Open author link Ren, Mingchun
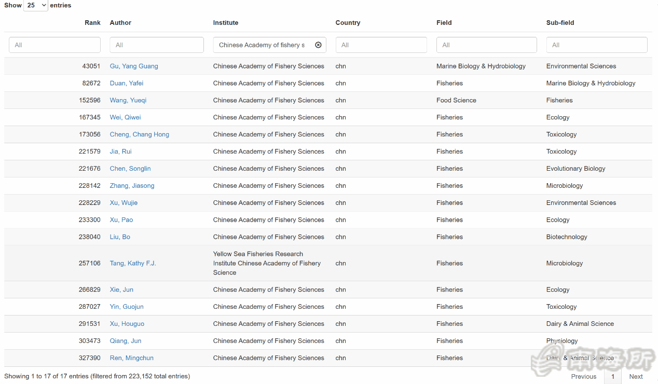Screen dimensions: 658x384 [132, 358]
